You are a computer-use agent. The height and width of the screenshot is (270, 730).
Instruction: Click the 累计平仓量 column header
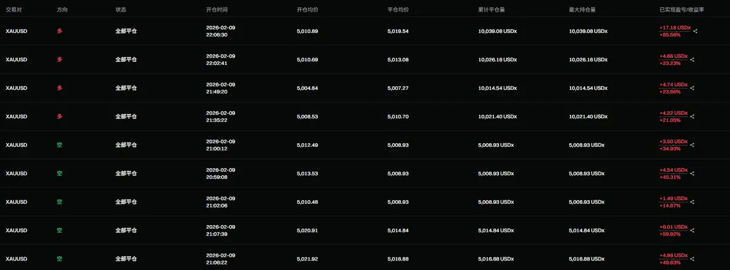pos(492,10)
